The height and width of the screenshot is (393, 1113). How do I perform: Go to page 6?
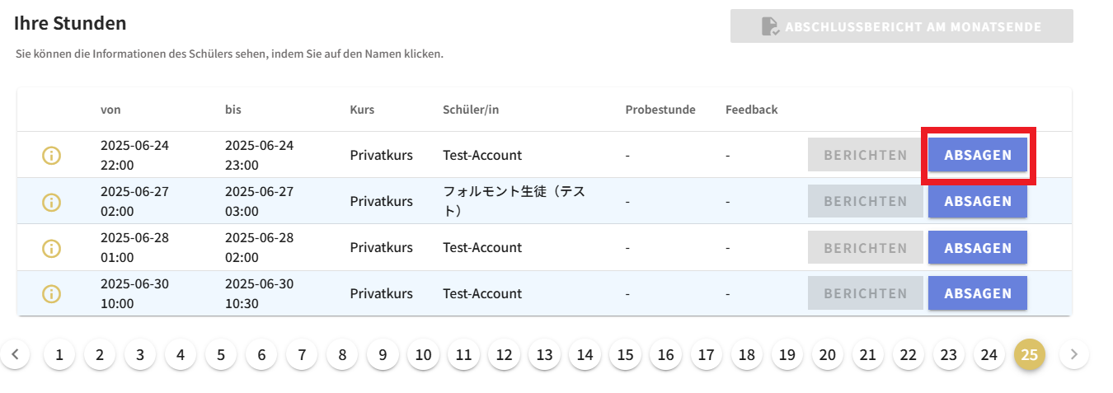(x=261, y=355)
